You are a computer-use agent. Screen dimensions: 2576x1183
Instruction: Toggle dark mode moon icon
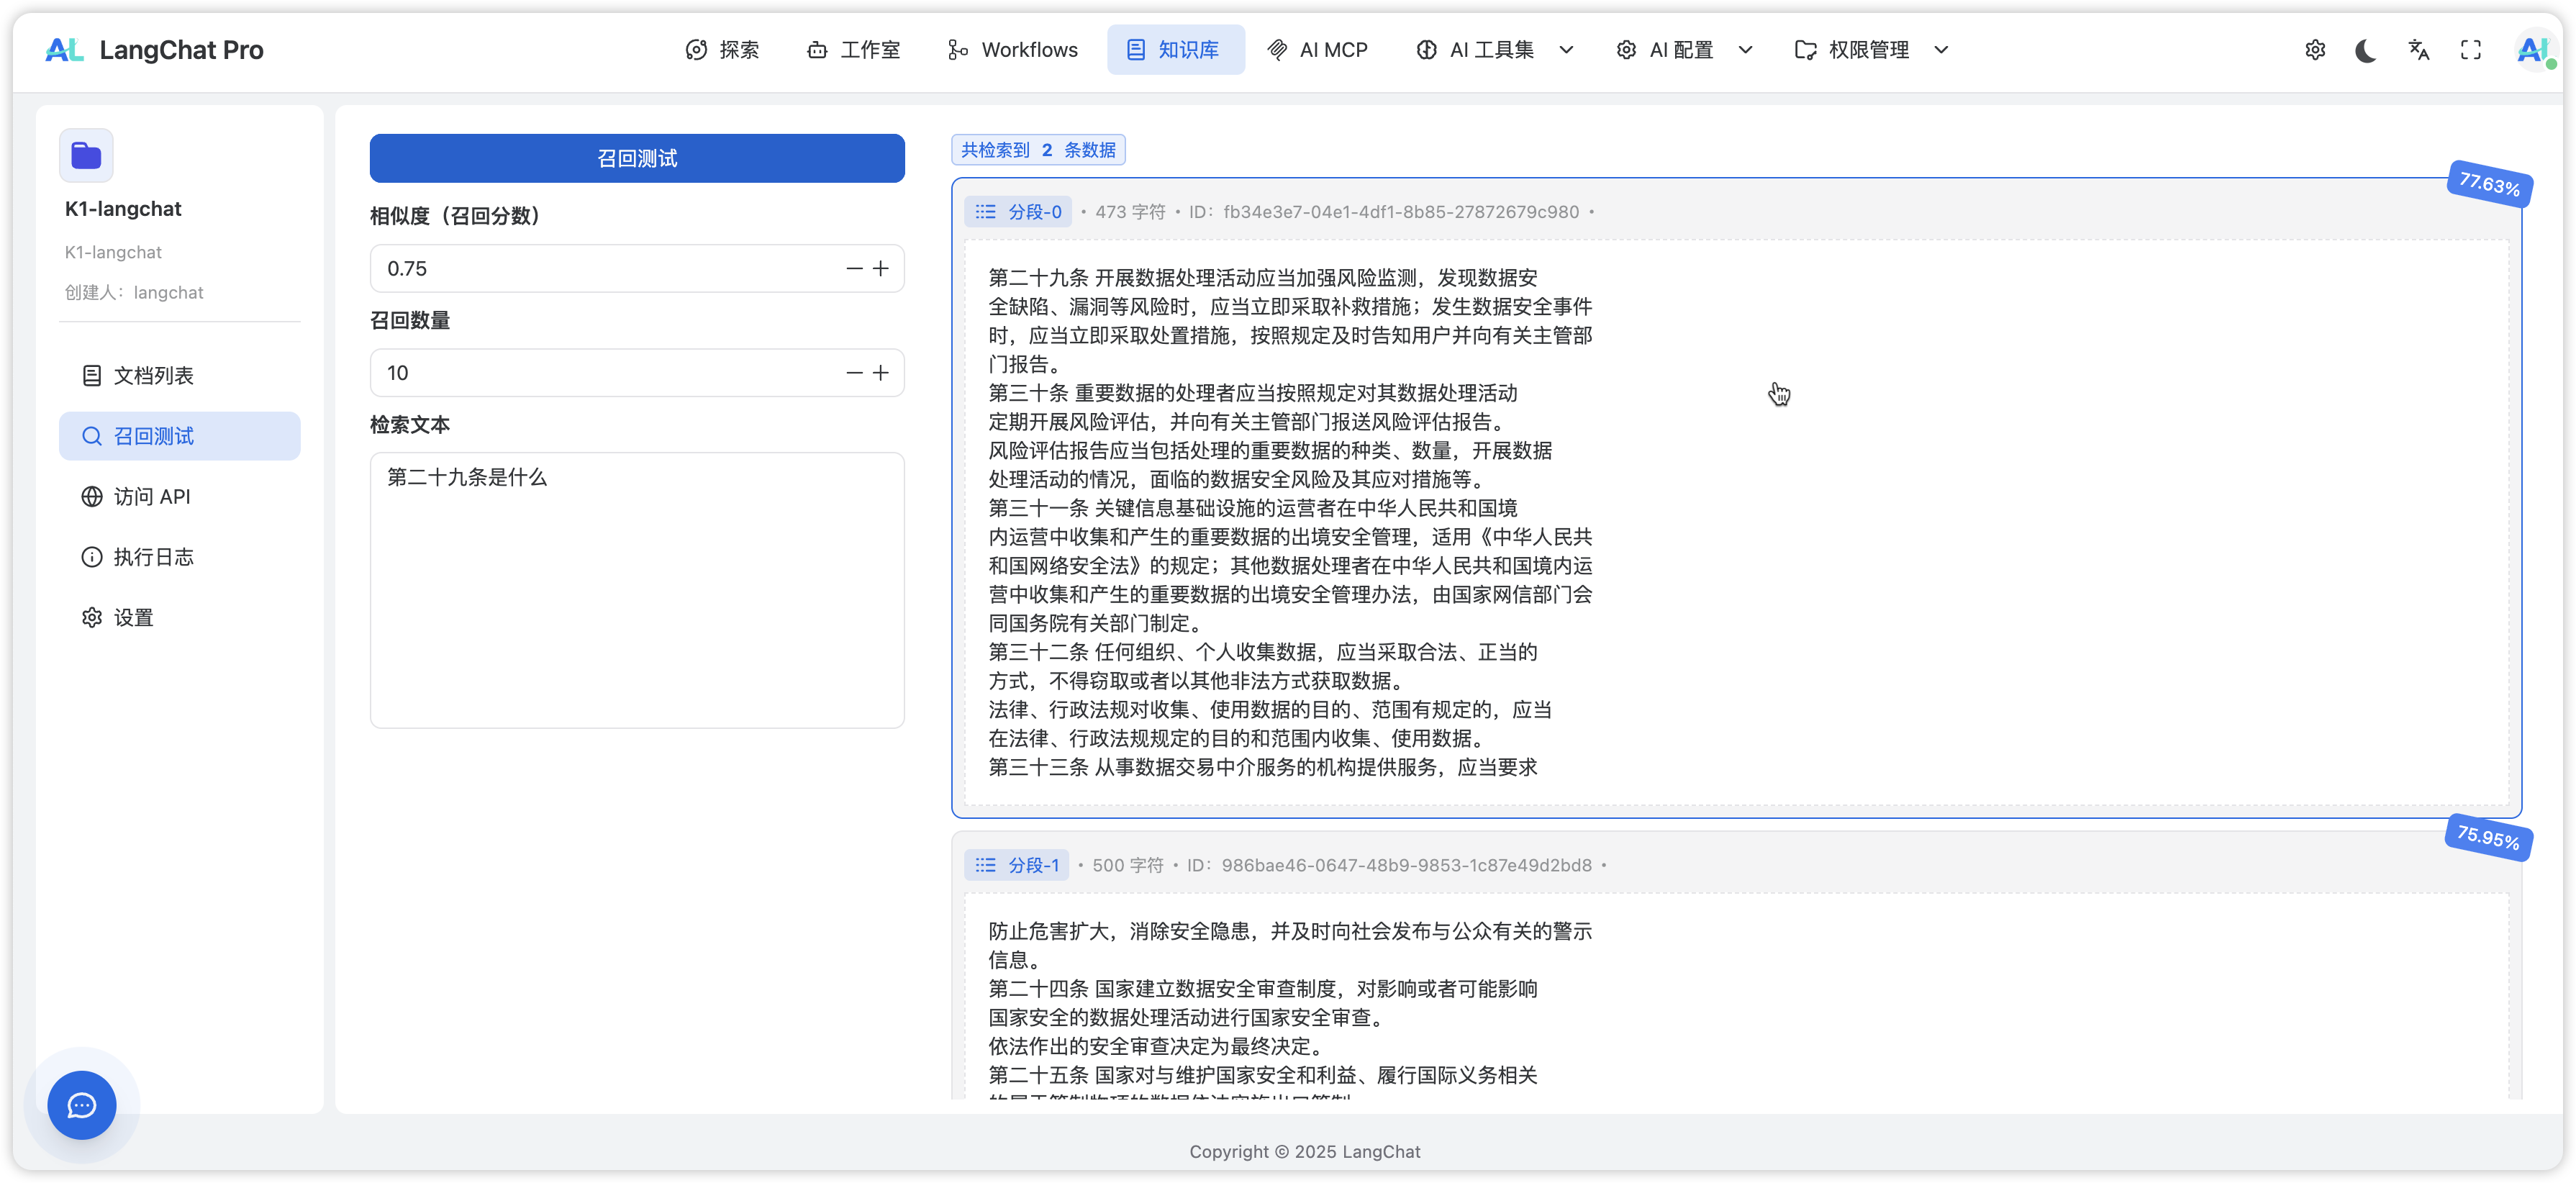pyautogui.click(x=2366, y=50)
